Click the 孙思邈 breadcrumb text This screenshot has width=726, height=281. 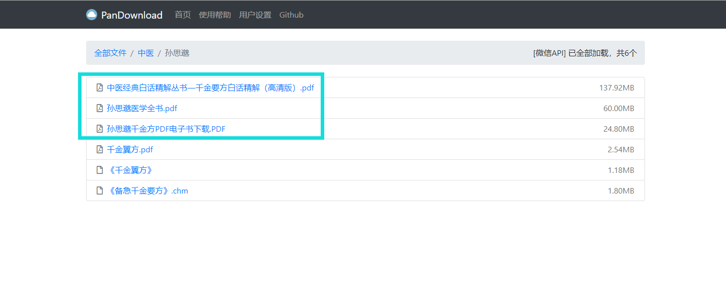(x=177, y=53)
